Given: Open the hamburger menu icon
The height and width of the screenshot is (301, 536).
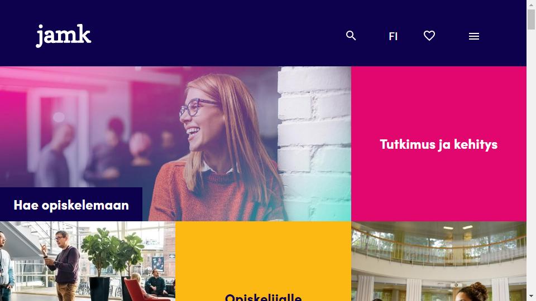Looking at the screenshot, I should tap(474, 36).
